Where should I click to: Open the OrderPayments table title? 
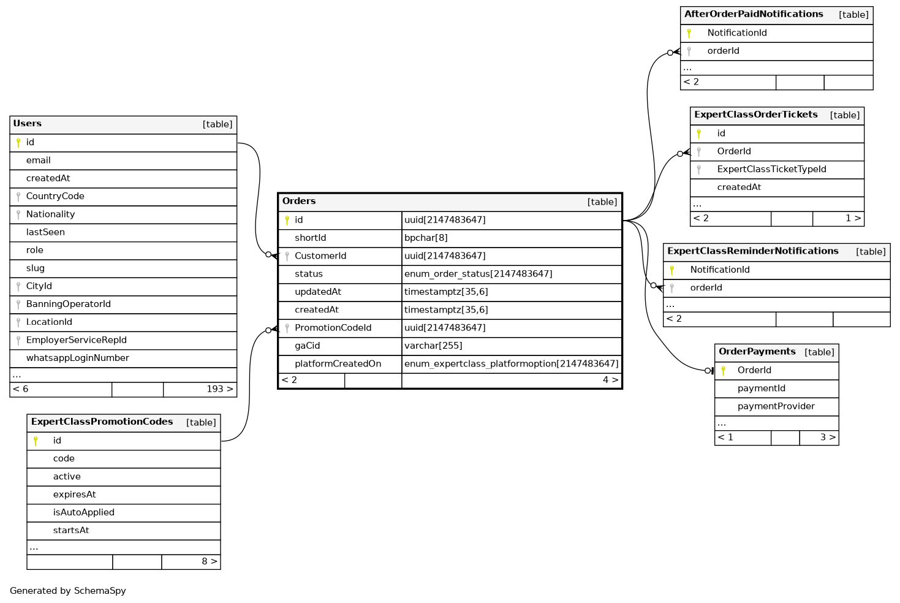(757, 352)
